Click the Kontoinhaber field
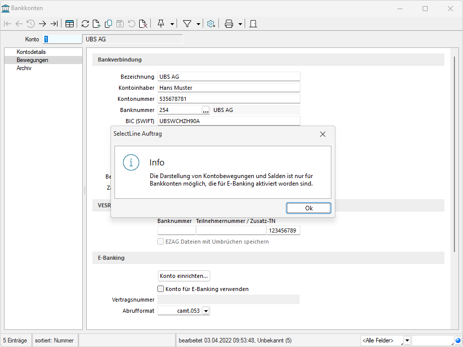This screenshot has width=463, height=347. point(228,88)
